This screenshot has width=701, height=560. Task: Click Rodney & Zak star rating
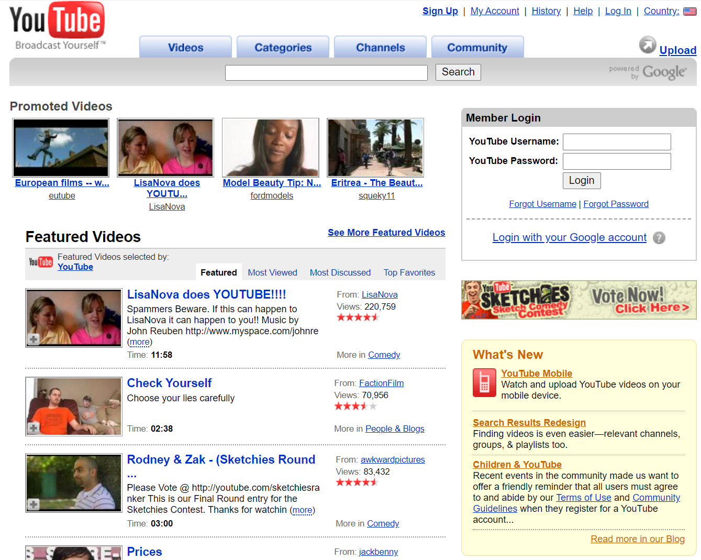pos(357,482)
